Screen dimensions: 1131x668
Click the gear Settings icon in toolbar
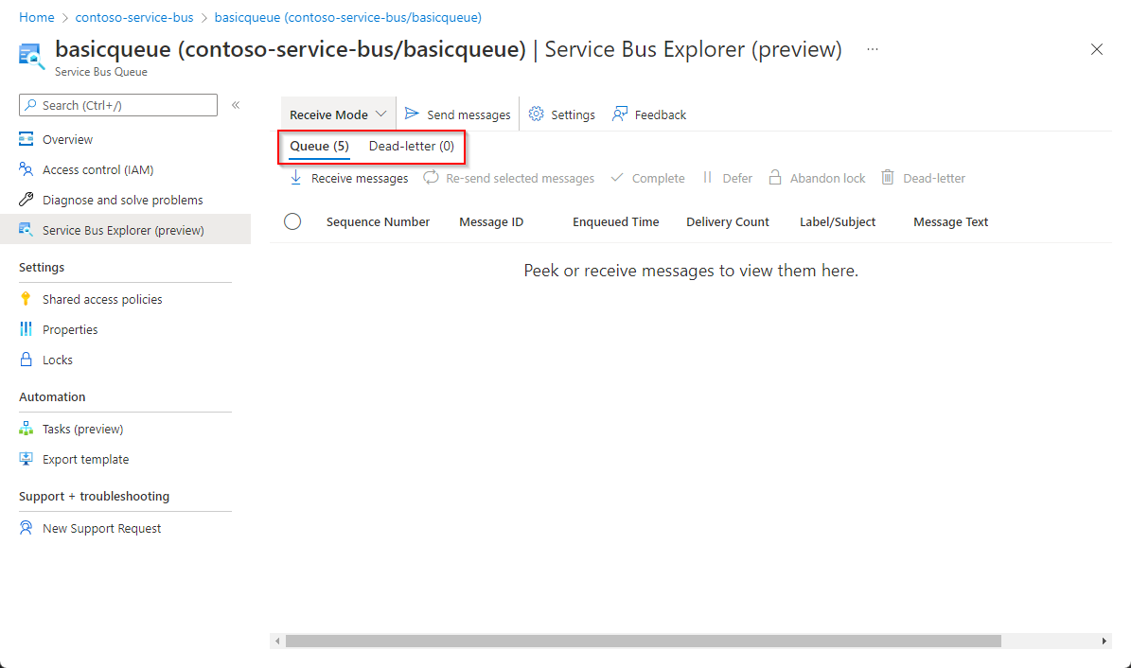536,114
